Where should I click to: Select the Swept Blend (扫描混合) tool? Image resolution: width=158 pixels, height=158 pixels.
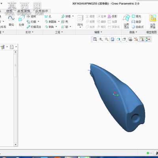pos(34,27)
